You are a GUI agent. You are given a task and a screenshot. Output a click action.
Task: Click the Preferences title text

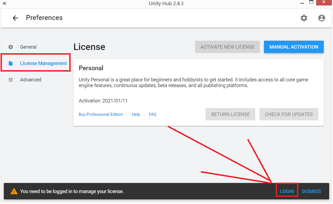click(44, 18)
